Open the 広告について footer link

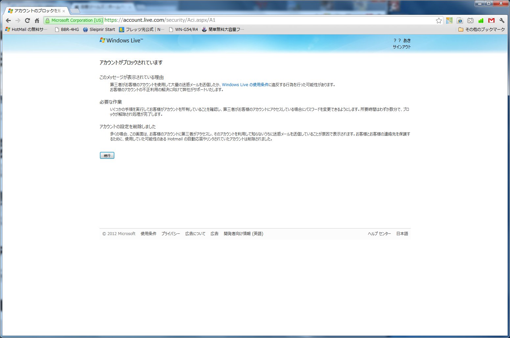[195, 234]
